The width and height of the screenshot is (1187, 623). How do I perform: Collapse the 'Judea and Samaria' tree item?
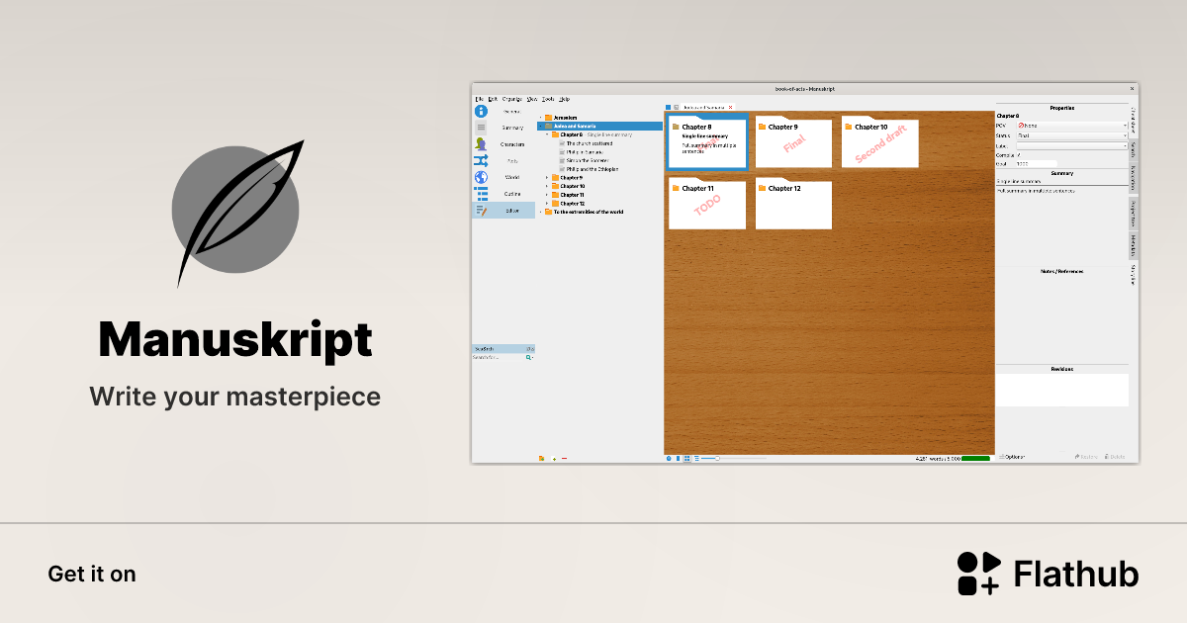[540, 126]
